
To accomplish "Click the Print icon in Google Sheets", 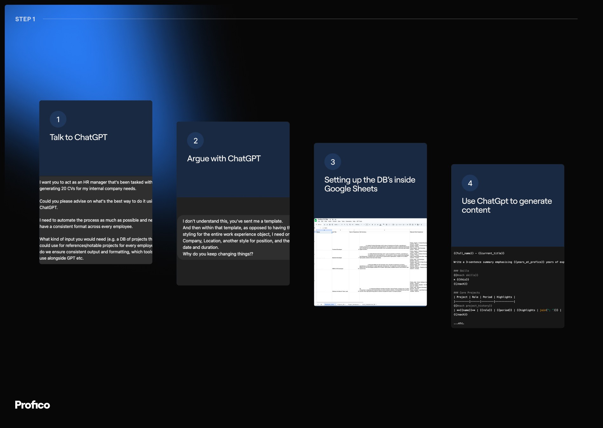I will pos(330,225).
